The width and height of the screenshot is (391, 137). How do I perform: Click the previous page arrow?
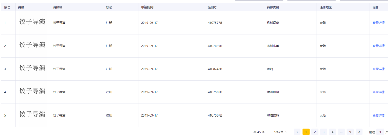[x=297, y=132]
